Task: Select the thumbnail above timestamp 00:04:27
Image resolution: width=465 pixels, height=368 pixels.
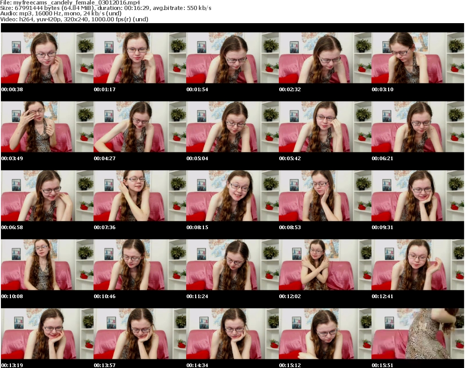Action: point(140,127)
